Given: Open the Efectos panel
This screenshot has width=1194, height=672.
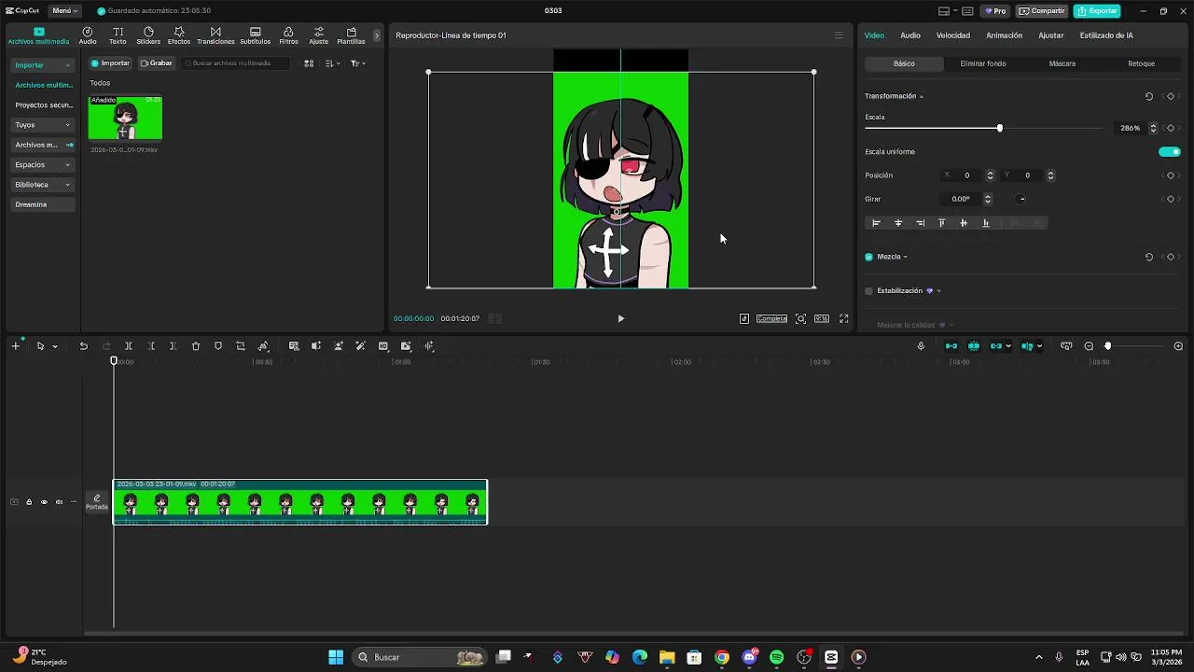Looking at the screenshot, I should click(x=179, y=35).
